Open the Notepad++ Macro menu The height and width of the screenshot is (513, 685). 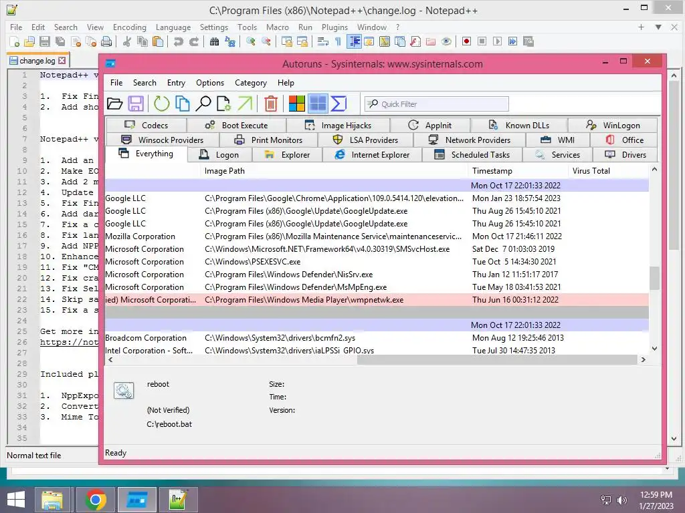[278, 27]
